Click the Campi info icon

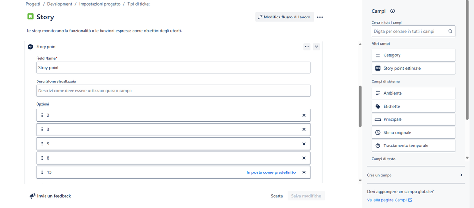point(393,11)
